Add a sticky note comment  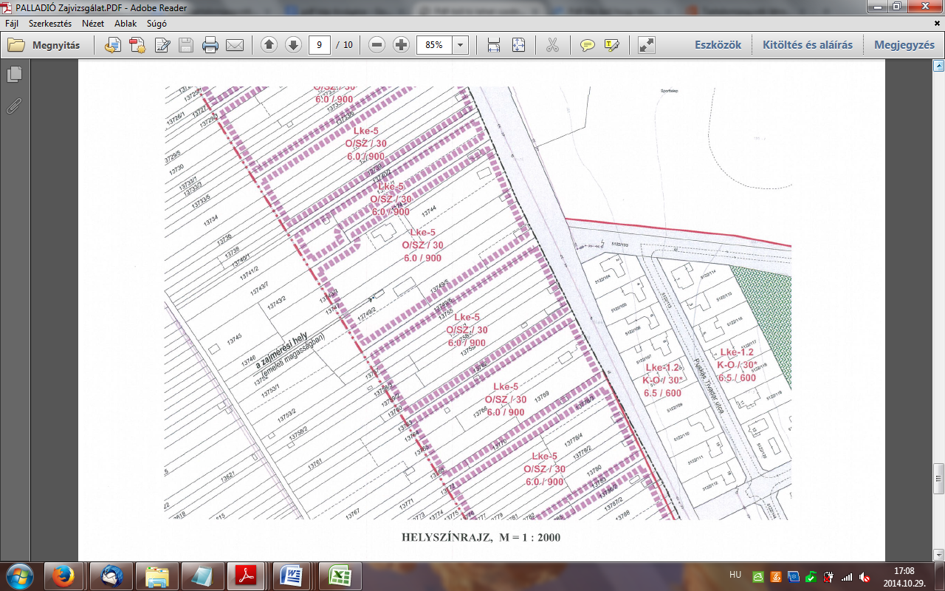tap(587, 45)
